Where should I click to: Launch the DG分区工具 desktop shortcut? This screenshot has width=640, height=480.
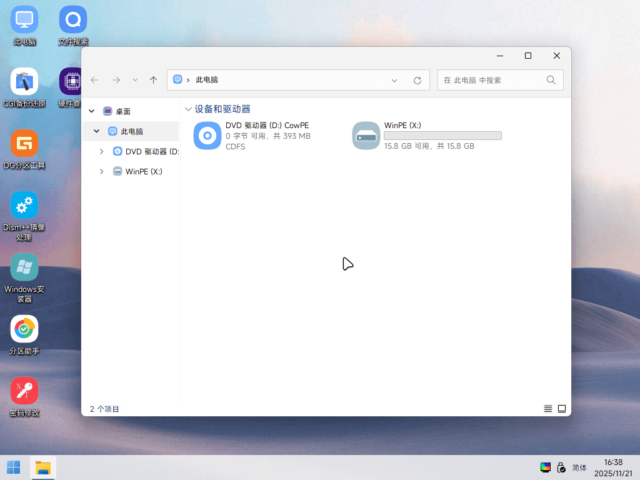(x=24, y=149)
